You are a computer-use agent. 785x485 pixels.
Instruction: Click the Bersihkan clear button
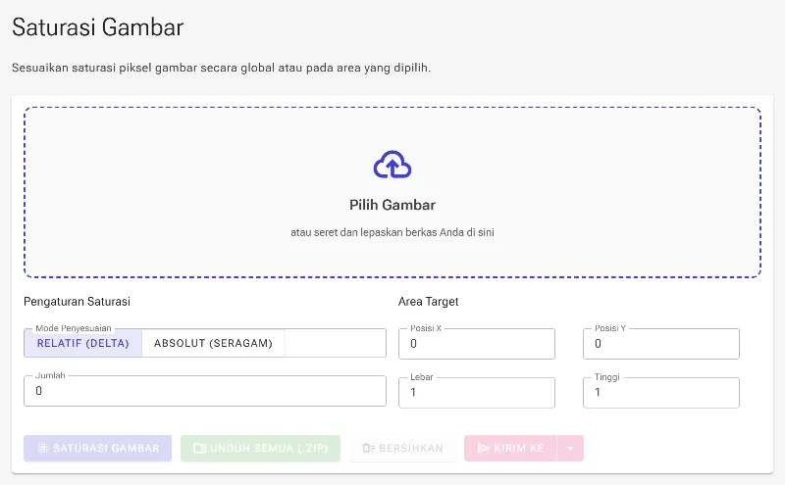[402, 448]
